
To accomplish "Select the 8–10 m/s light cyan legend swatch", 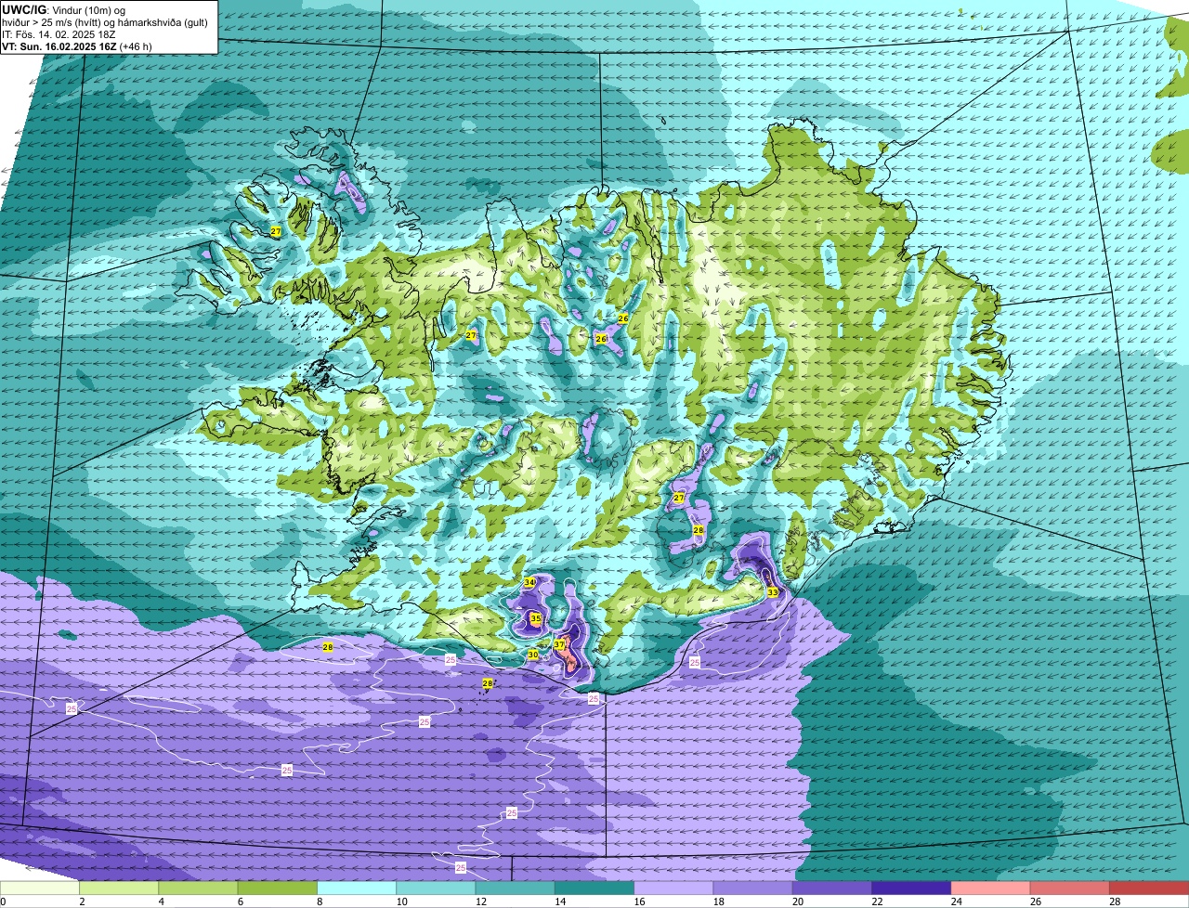I will (x=357, y=888).
